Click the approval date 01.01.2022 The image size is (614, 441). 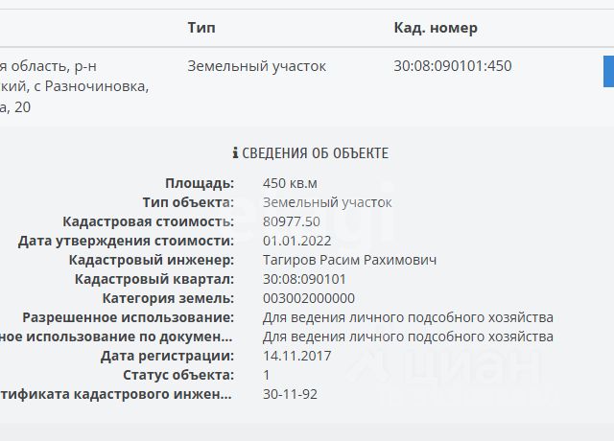(x=296, y=241)
